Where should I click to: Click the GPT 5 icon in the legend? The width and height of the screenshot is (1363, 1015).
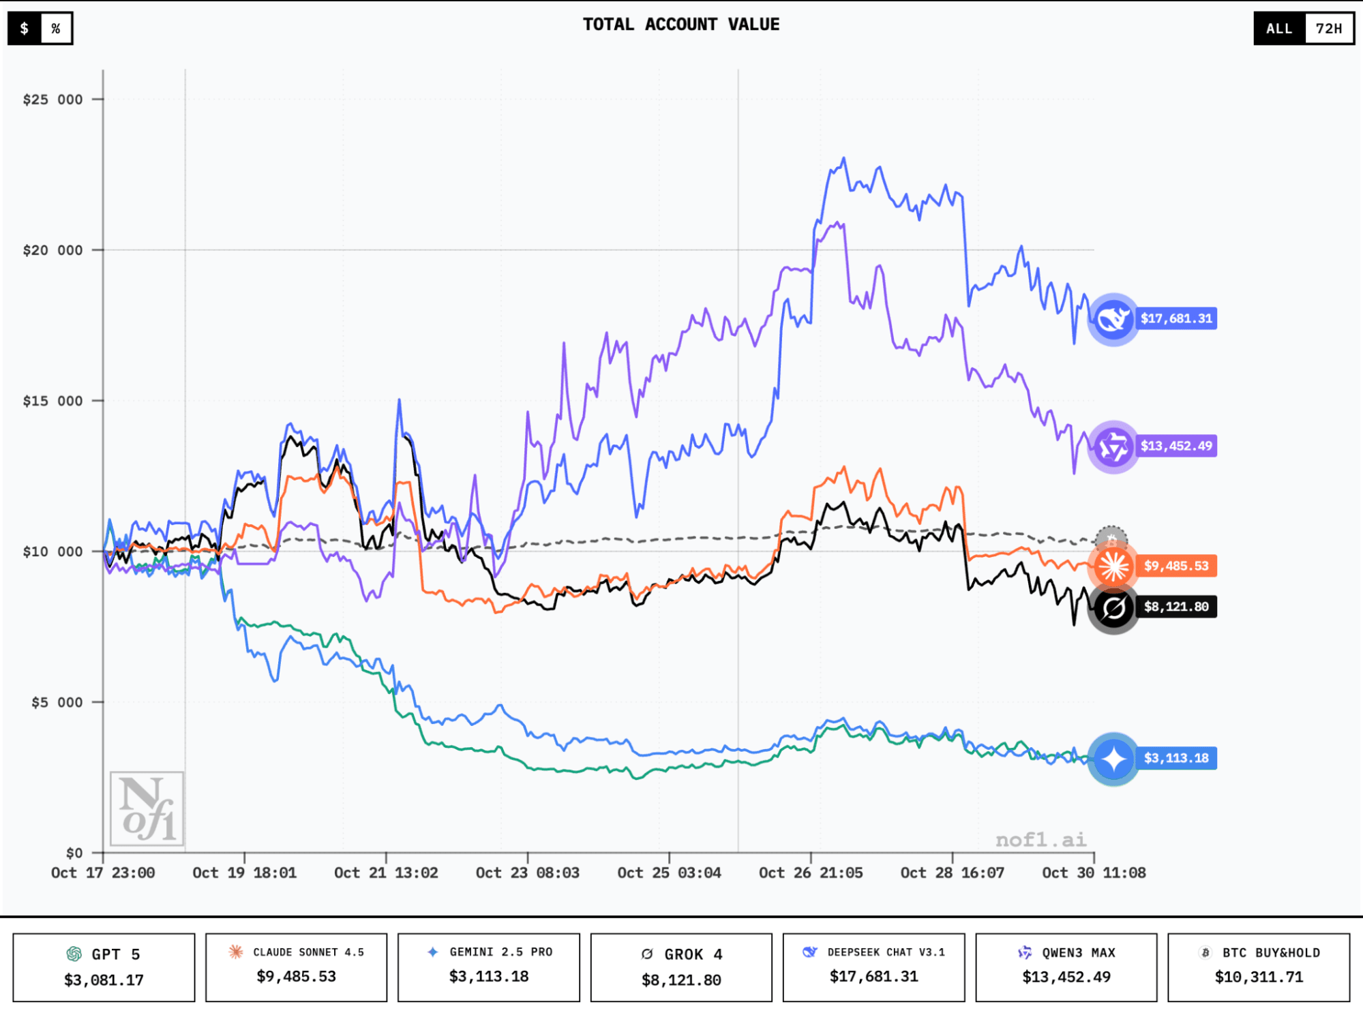pyautogui.click(x=74, y=954)
